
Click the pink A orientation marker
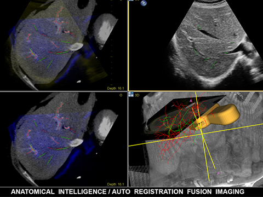click(191, 101)
